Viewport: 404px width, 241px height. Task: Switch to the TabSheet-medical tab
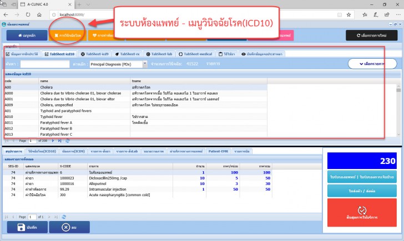pos(195,54)
